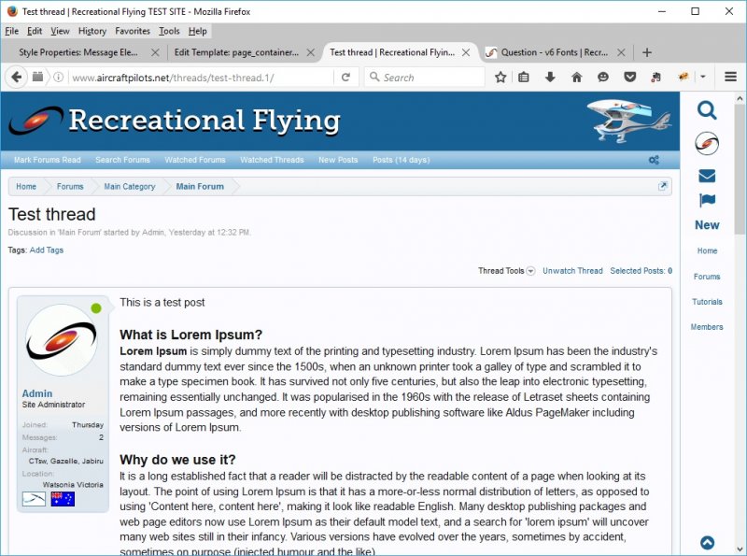Close the Question - v6 Fonts tab
The image size is (747, 556).
(x=621, y=52)
